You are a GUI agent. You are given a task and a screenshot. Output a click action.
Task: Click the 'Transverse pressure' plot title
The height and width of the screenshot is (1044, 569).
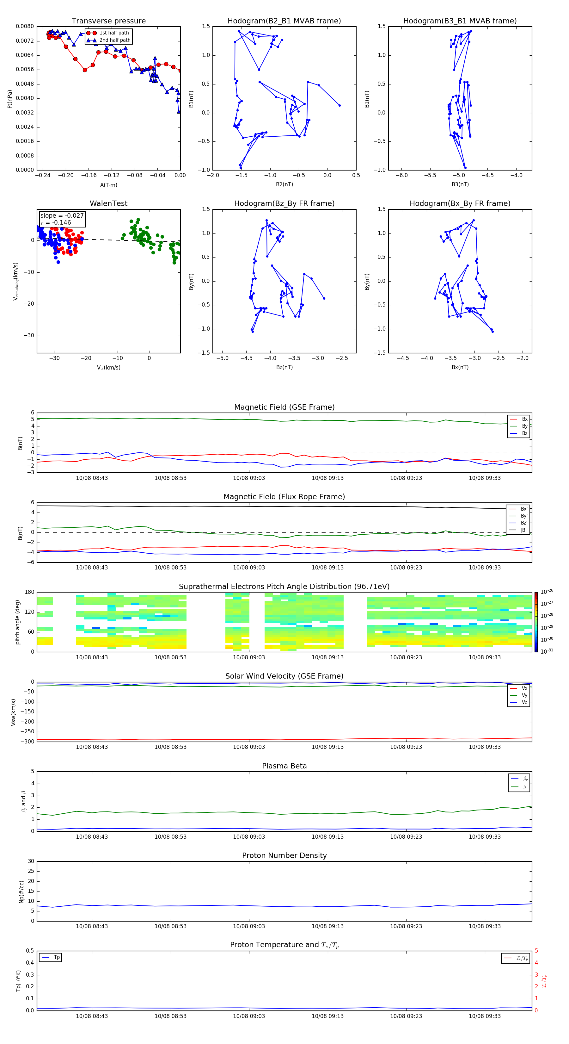[x=108, y=21]
